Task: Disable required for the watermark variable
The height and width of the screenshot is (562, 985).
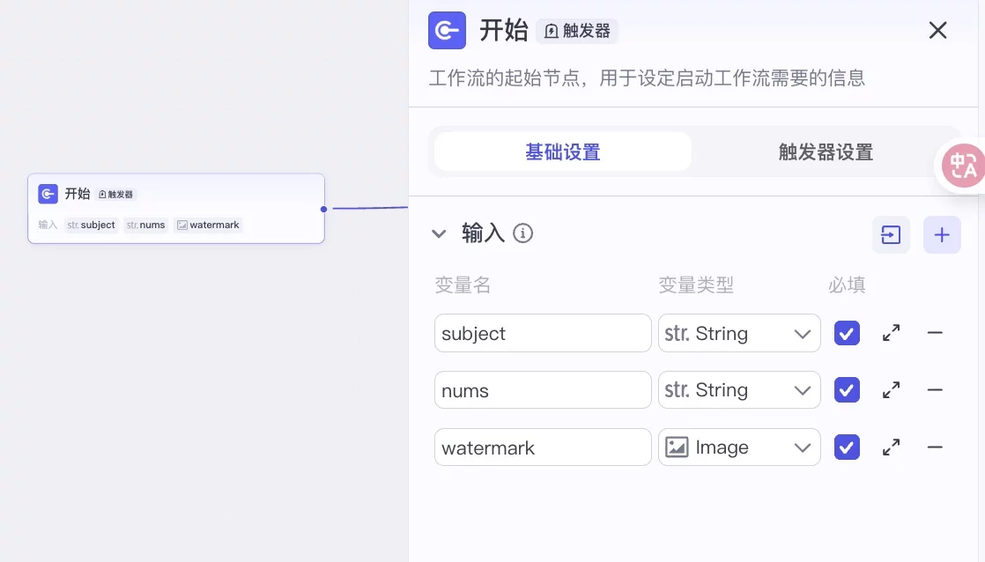Action: point(847,447)
